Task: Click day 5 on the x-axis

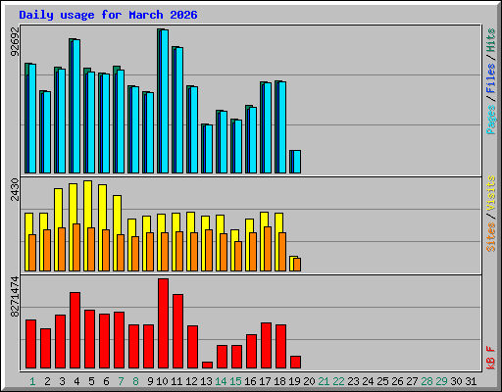Action: tap(91, 381)
